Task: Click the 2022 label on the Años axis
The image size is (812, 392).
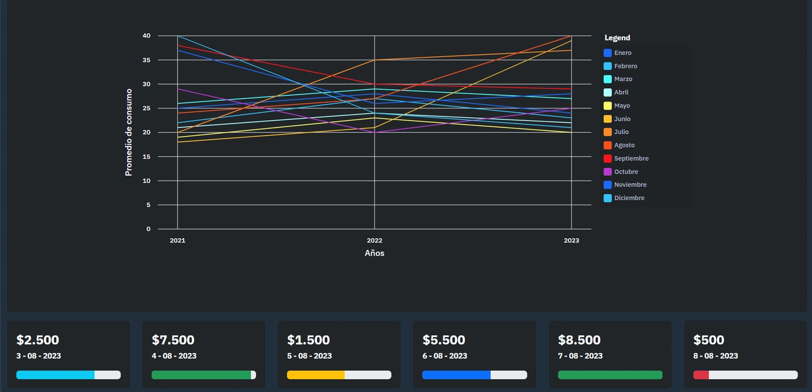Action: pos(375,240)
